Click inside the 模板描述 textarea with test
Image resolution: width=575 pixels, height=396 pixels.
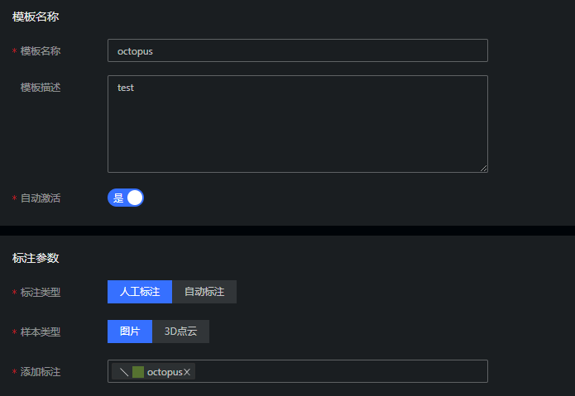tap(298, 124)
